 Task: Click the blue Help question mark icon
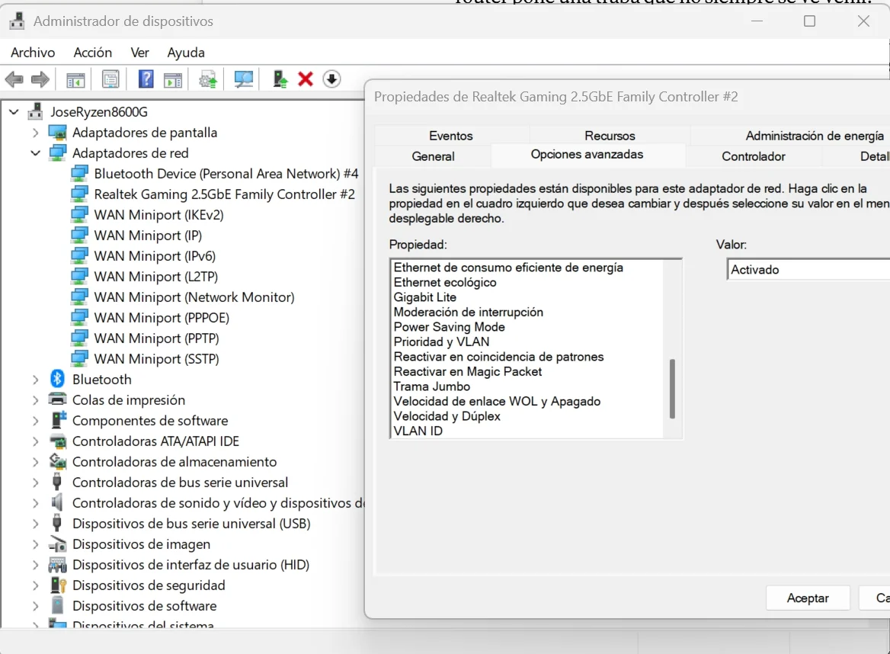click(x=146, y=79)
